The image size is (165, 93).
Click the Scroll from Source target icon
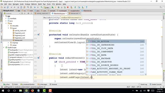pos(22,13)
